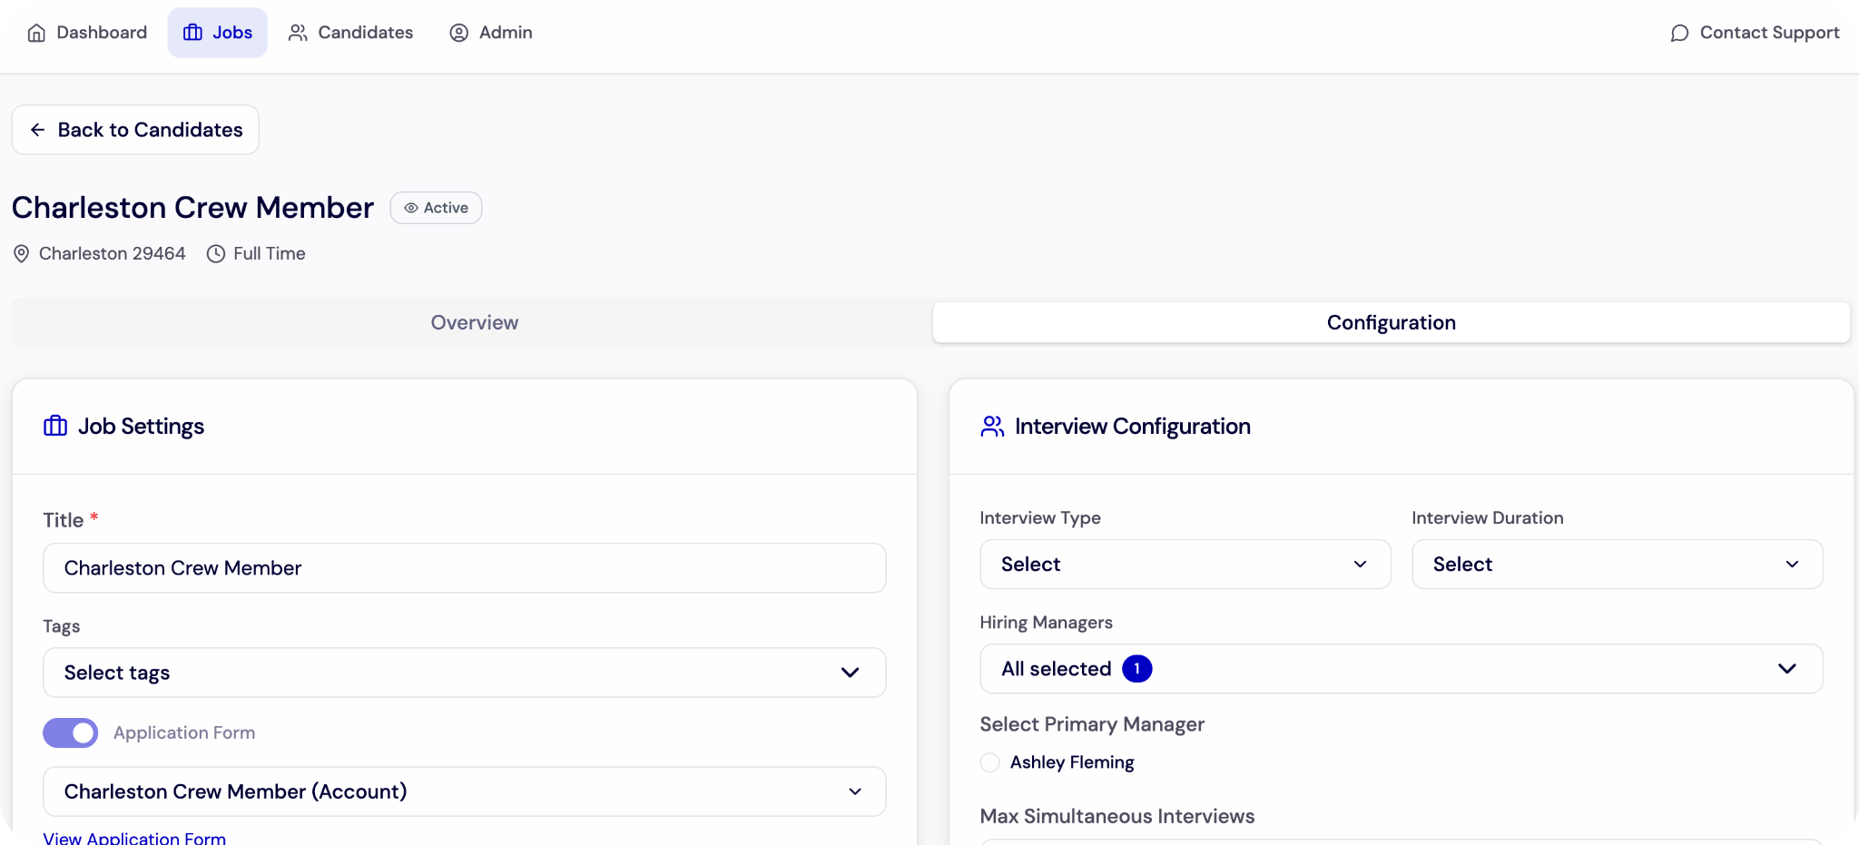Click the briefcase icon beside Job Settings
Viewport: 1859px width, 845px height.
coord(55,426)
